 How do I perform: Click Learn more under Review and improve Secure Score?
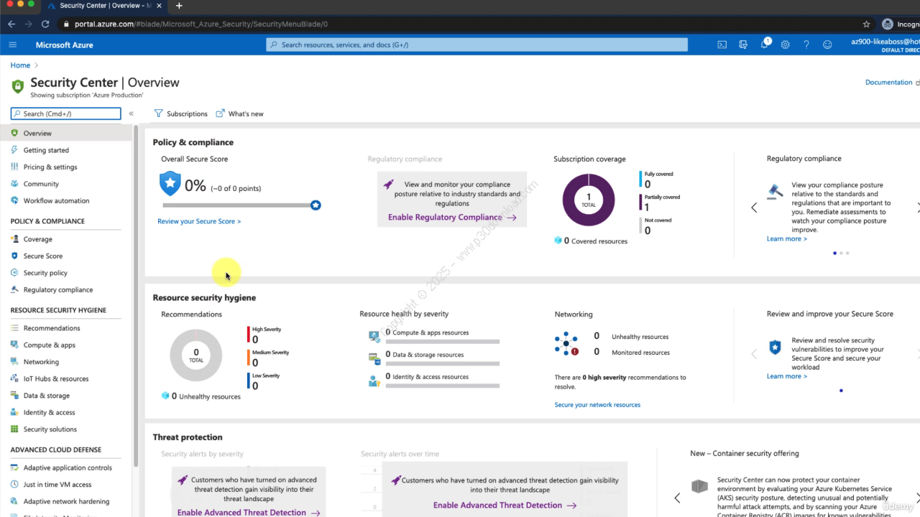pyautogui.click(x=786, y=376)
